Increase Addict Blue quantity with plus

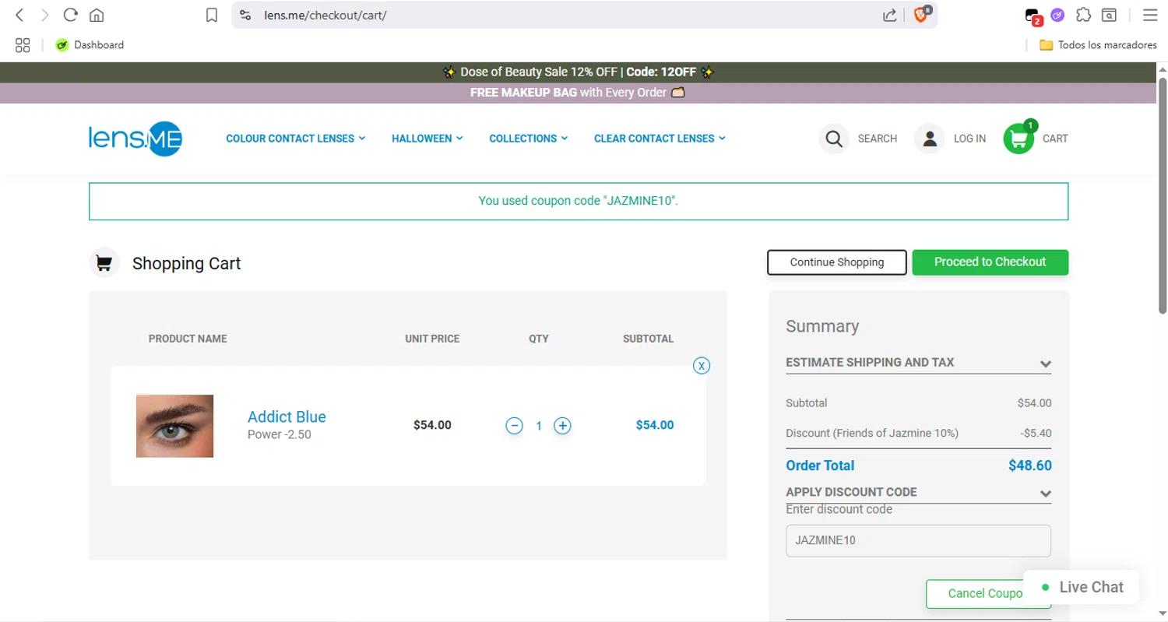(x=562, y=426)
